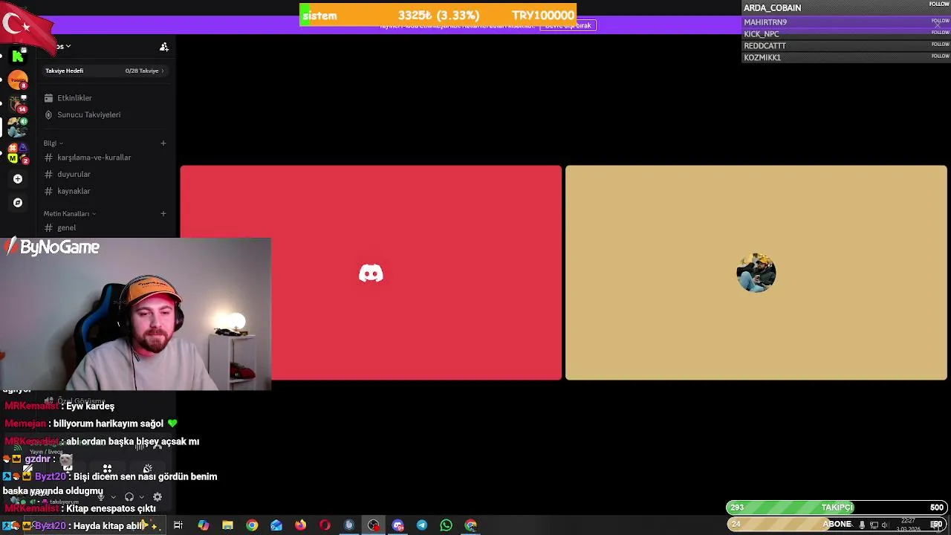The height and width of the screenshot is (535, 951).
Task: Open the Discover servers compass icon
Action: point(18,203)
